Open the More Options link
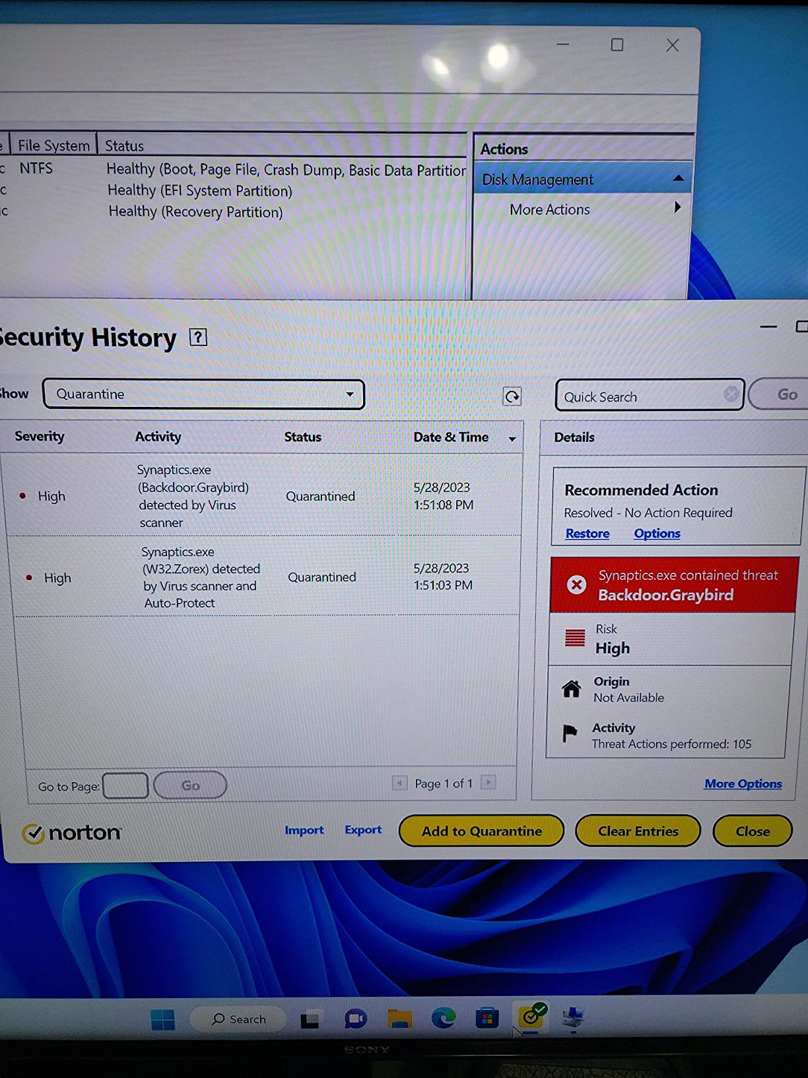This screenshot has width=808, height=1078. tap(743, 783)
